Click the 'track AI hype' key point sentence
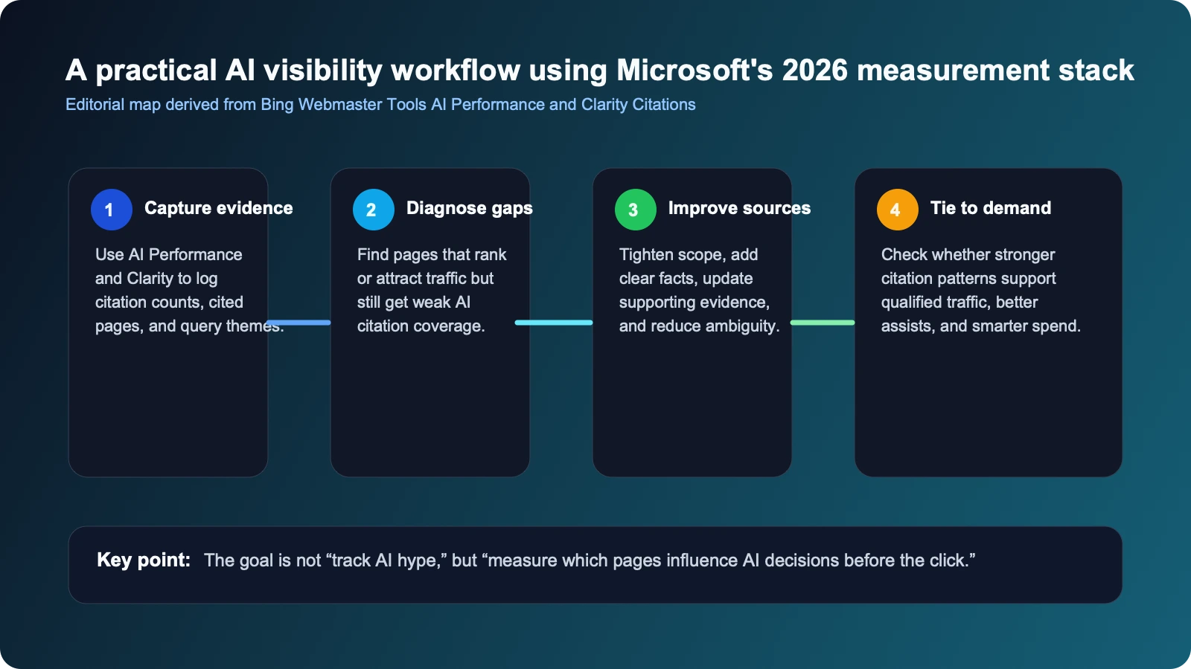 590,560
